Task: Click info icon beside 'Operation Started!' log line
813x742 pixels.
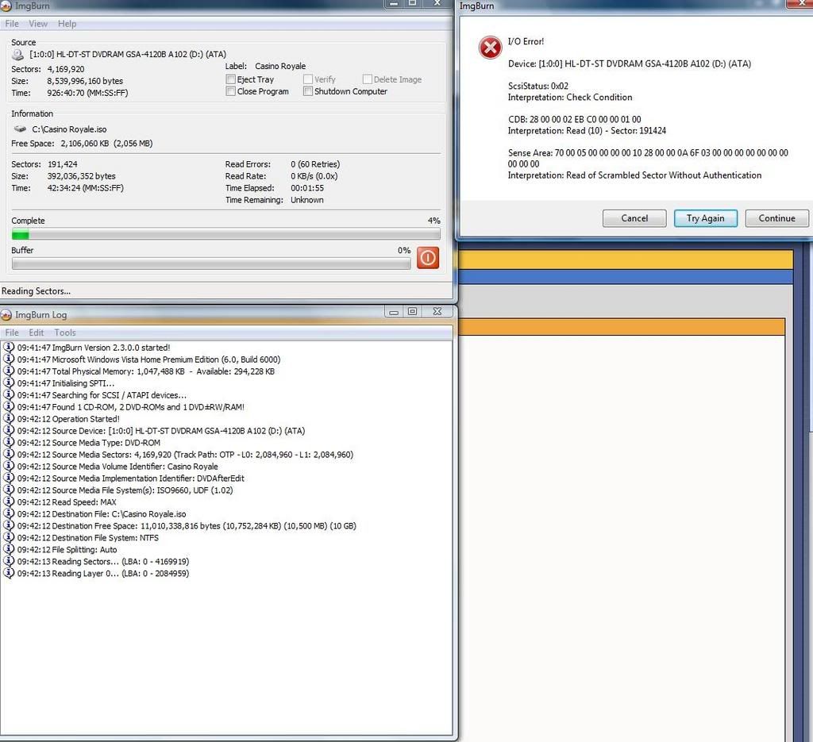Action: (9, 419)
